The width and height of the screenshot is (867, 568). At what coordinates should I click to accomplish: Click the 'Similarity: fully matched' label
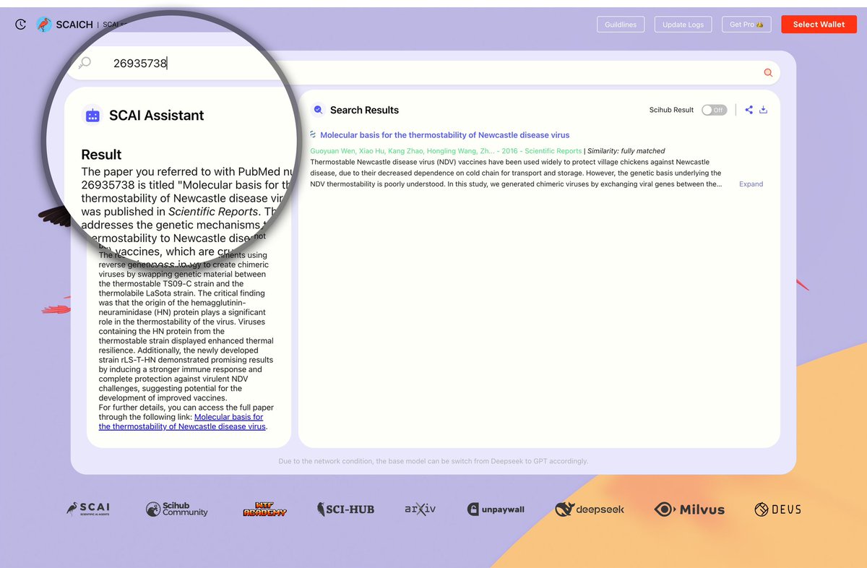coord(626,151)
